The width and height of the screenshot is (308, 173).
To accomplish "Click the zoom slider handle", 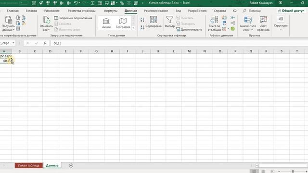I will [293, 172].
